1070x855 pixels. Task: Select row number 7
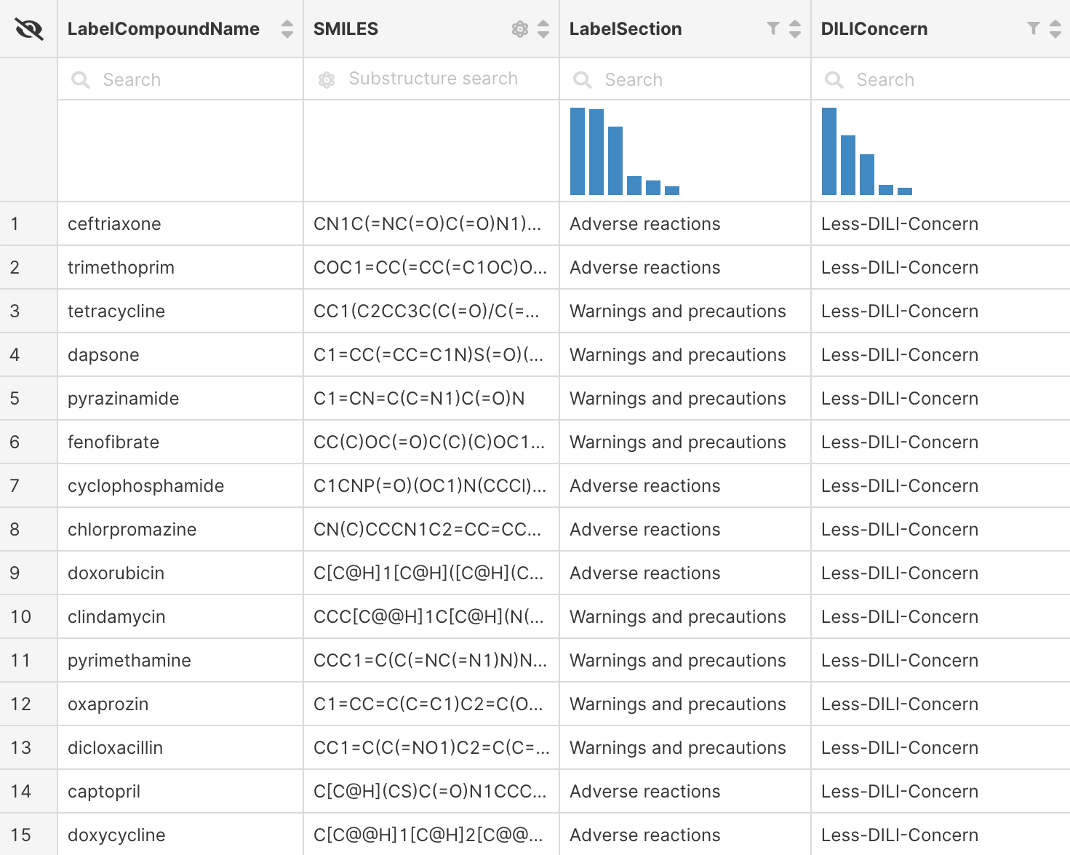28,485
